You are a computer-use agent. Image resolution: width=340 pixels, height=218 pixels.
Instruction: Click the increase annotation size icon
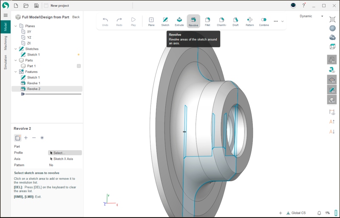tap(332, 122)
